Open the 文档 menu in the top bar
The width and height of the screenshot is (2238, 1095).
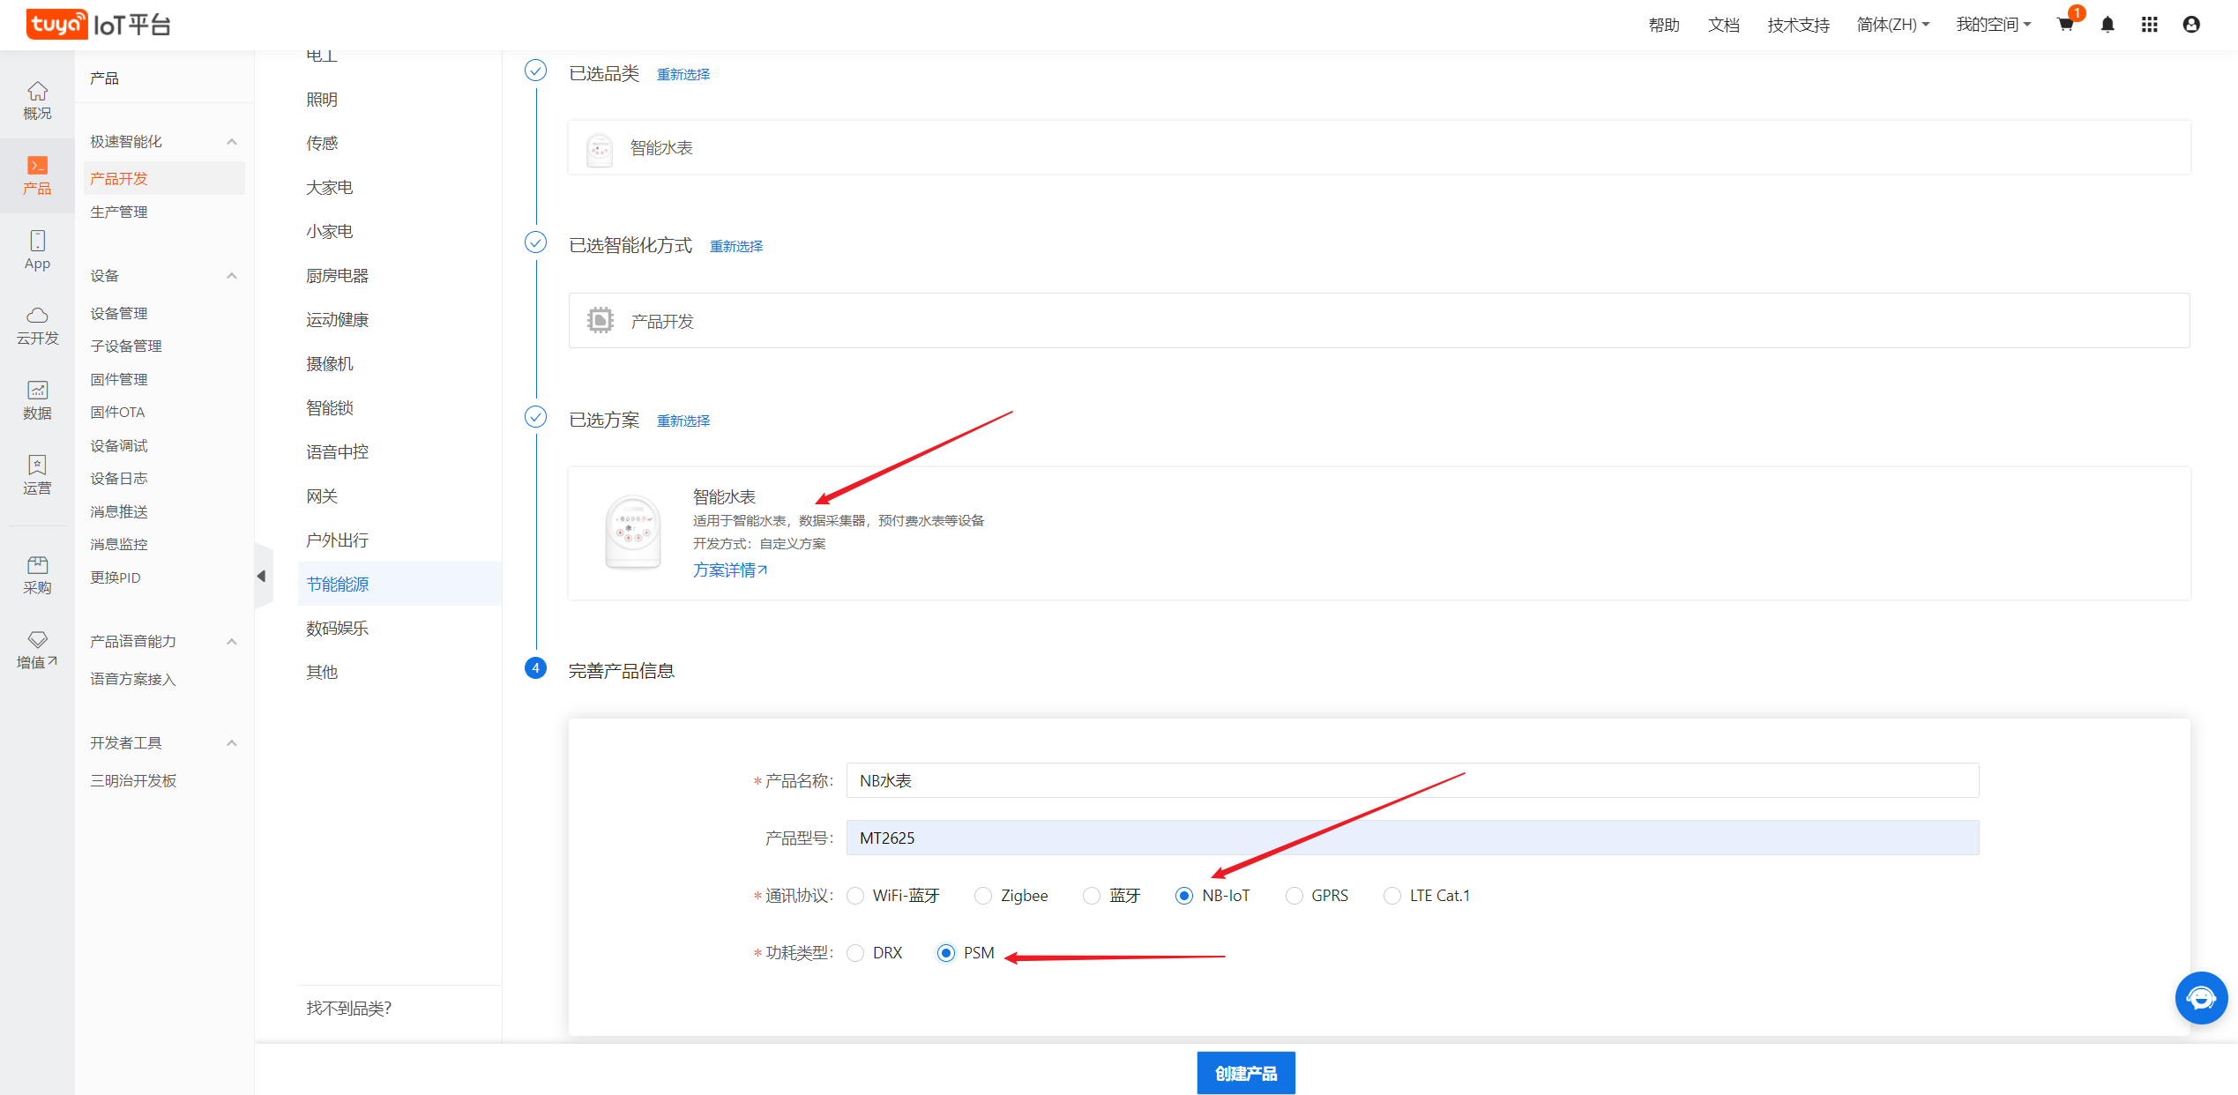[x=1723, y=24]
